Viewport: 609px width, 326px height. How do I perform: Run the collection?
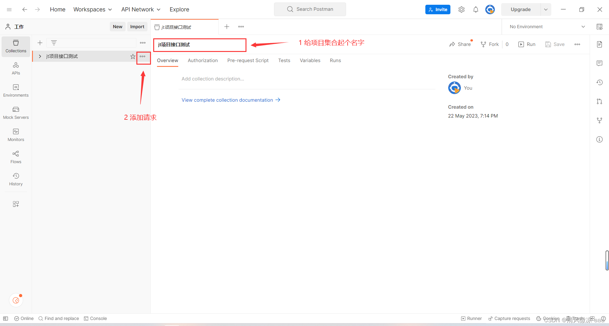(x=527, y=44)
